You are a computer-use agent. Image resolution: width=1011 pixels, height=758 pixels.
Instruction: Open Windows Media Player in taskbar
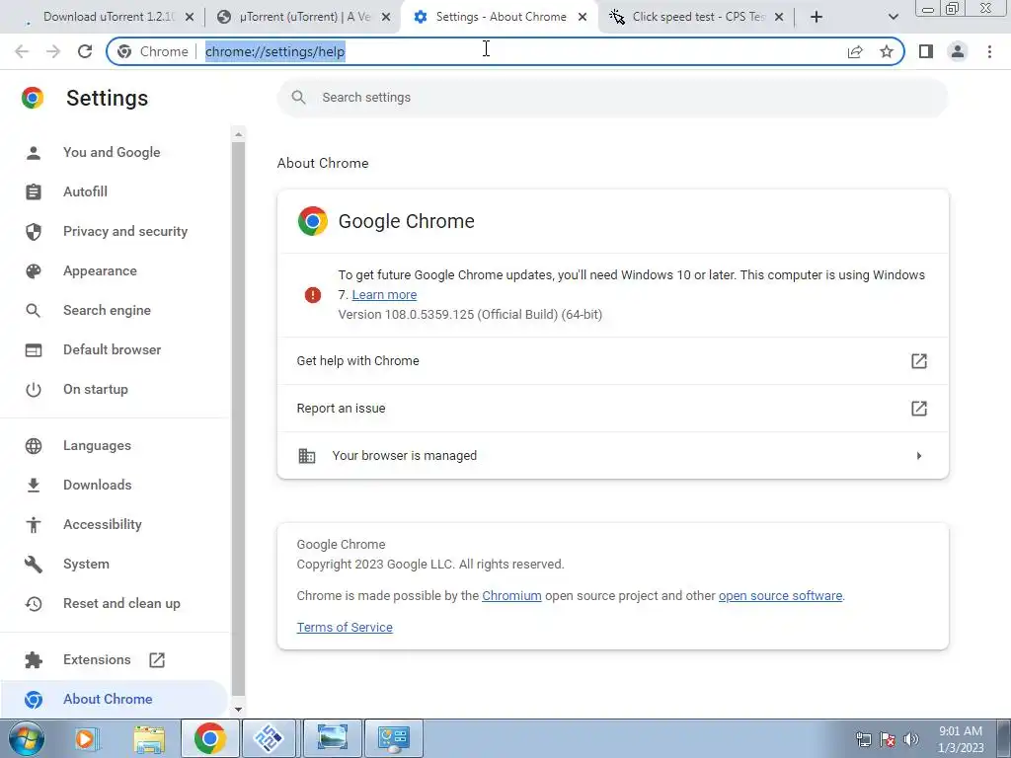click(85, 738)
